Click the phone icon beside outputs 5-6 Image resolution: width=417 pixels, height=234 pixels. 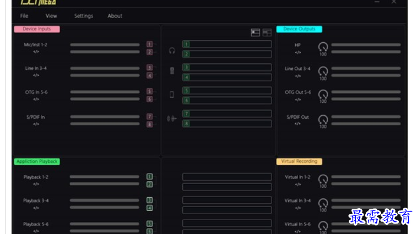click(172, 94)
